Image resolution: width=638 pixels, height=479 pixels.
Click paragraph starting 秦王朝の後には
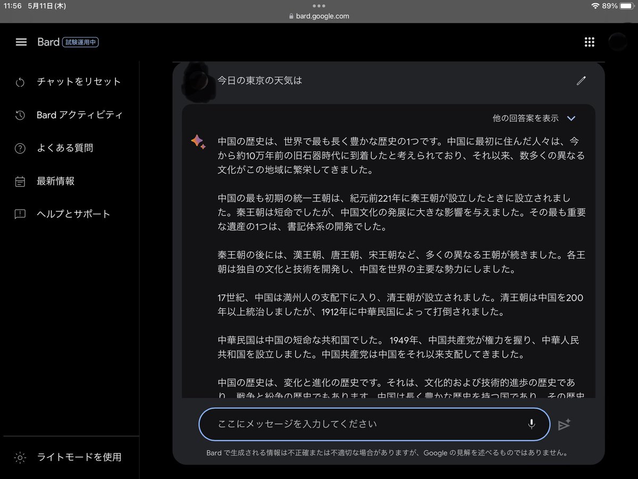coord(401,262)
